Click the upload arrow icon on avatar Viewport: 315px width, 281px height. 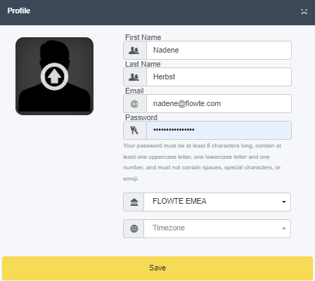pyautogui.click(x=54, y=77)
